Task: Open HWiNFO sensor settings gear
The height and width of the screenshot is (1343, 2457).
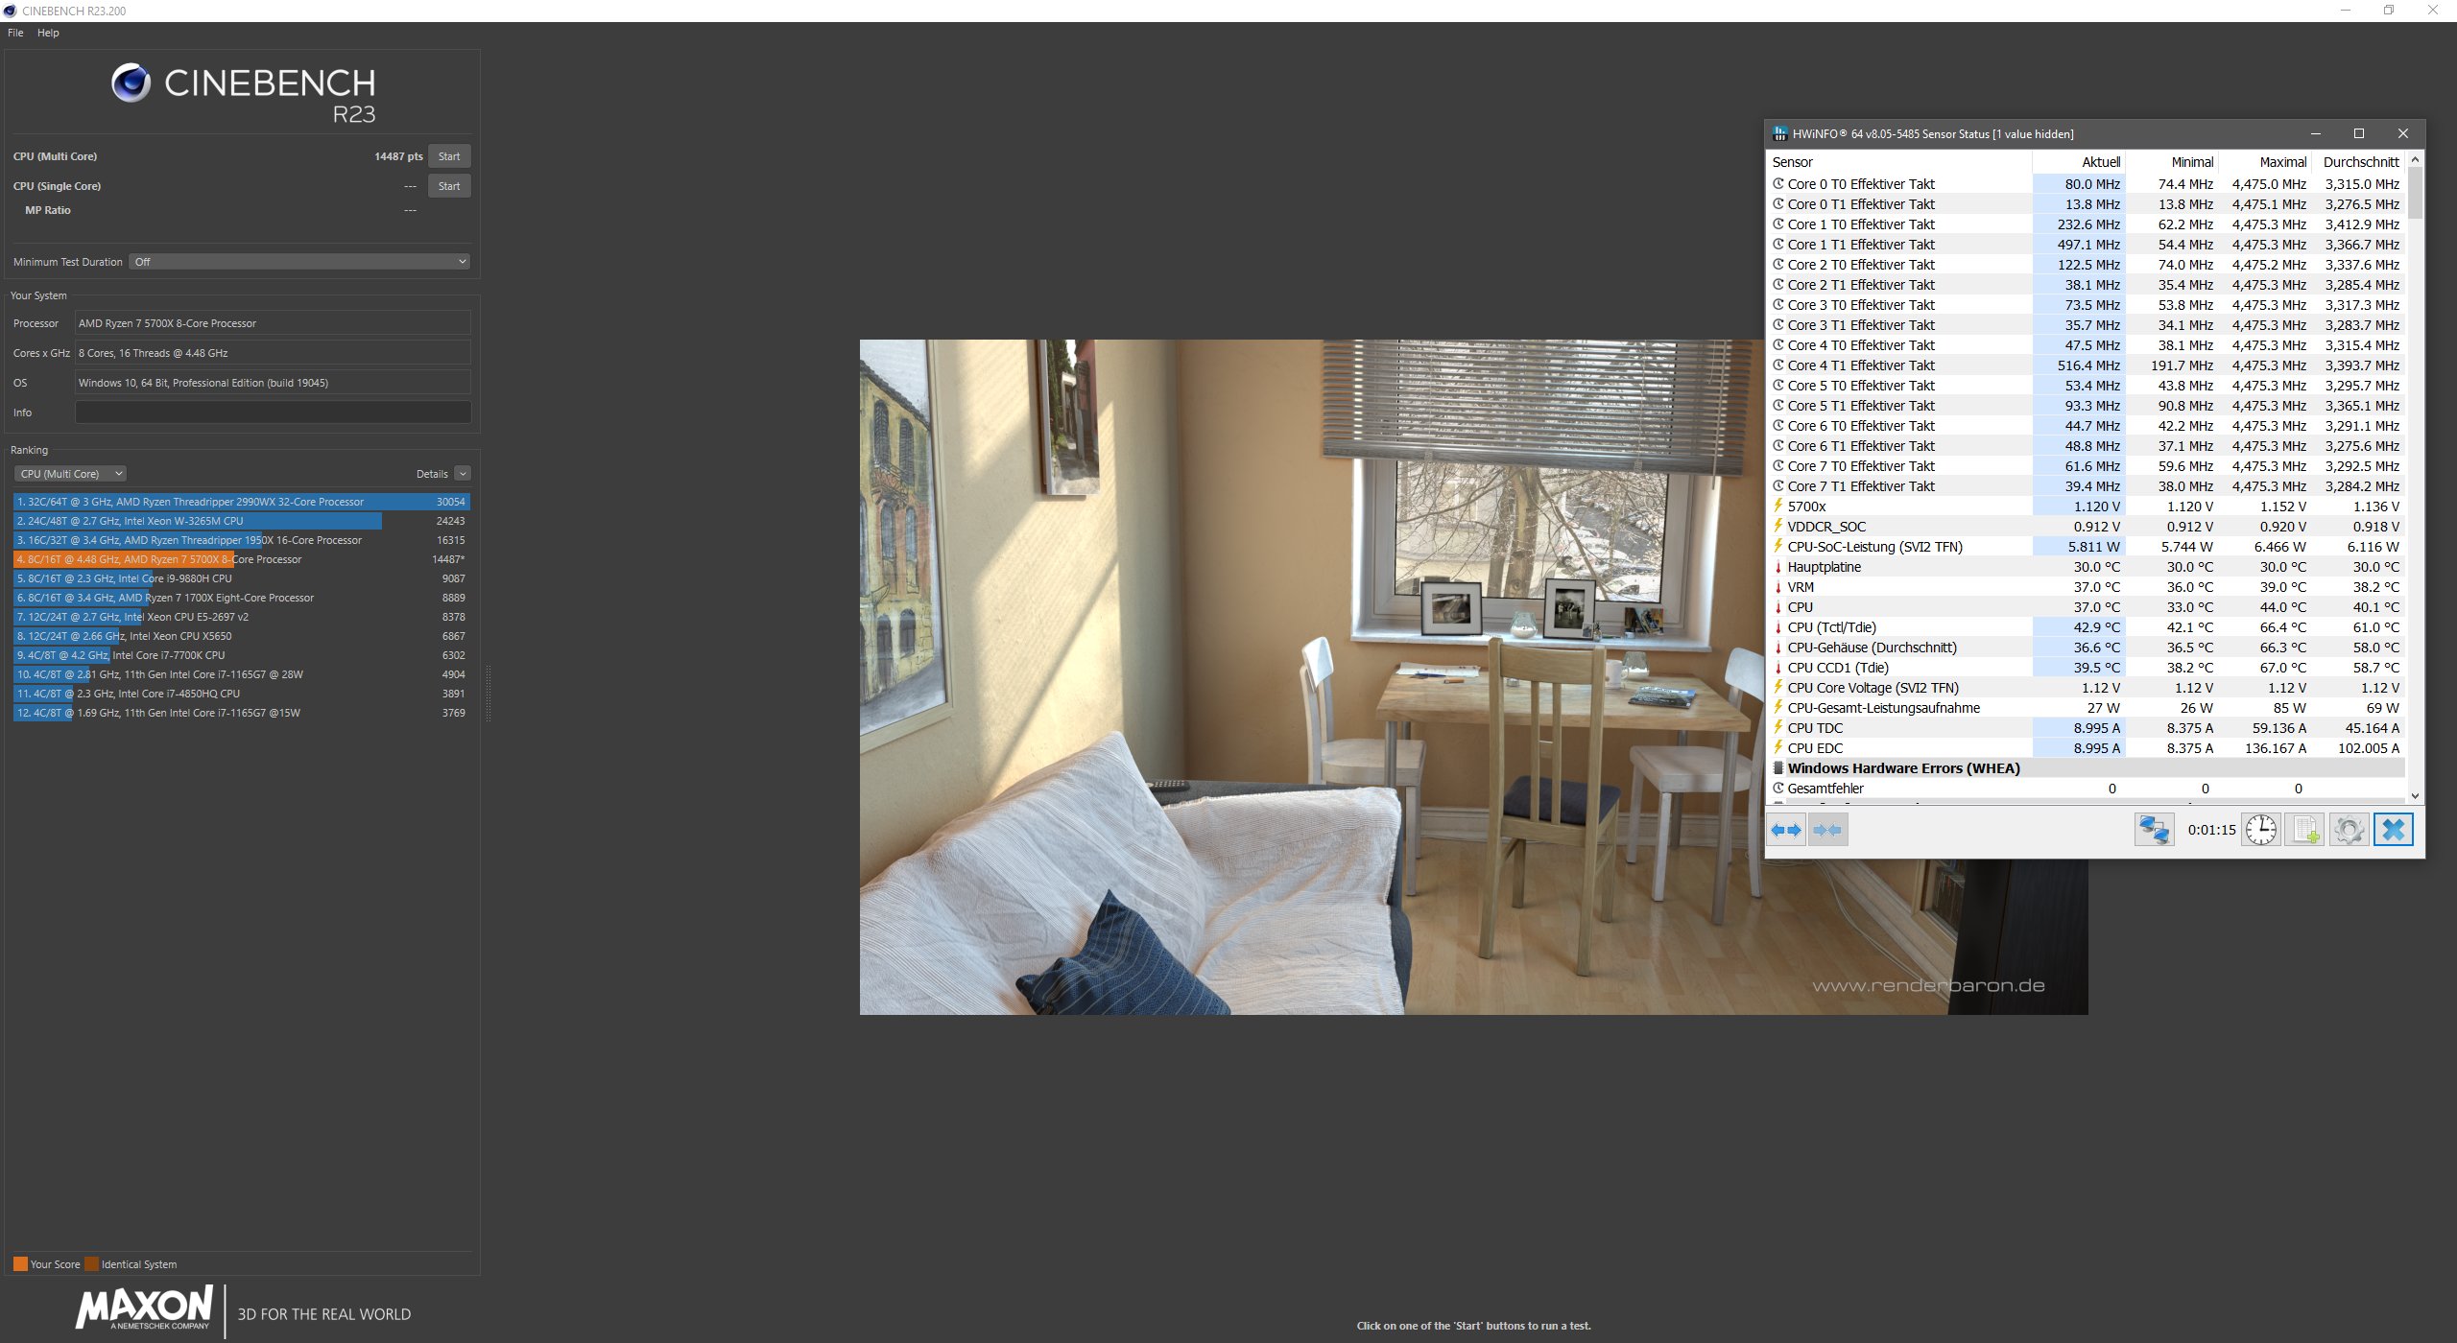Action: click(x=2349, y=830)
